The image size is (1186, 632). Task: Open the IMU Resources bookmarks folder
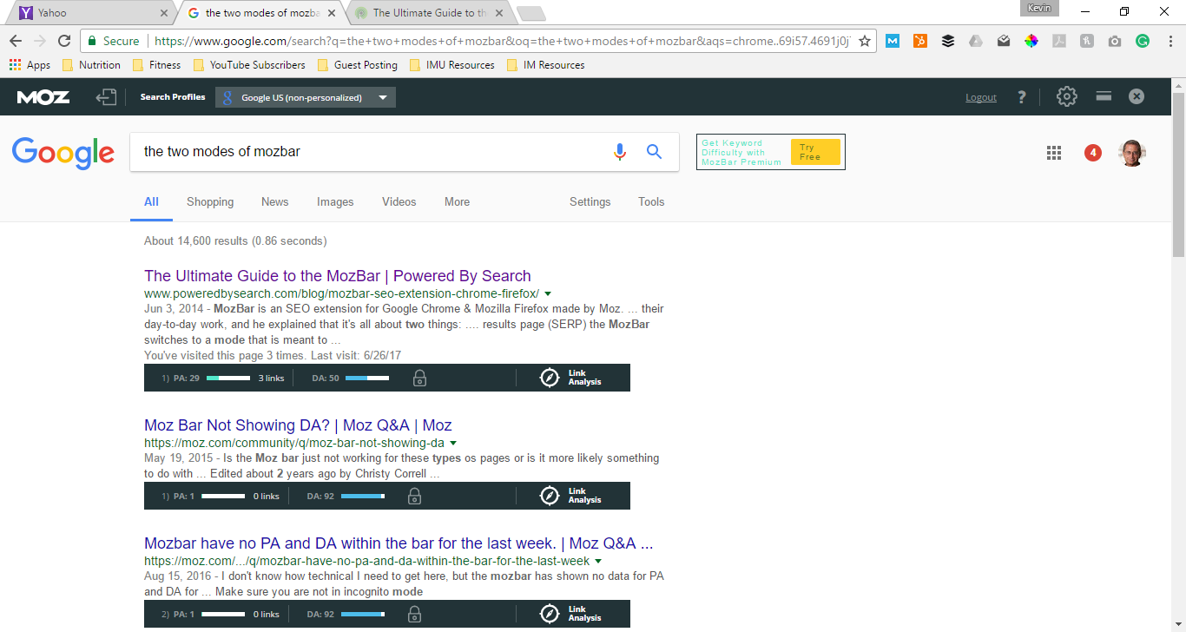coord(451,65)
